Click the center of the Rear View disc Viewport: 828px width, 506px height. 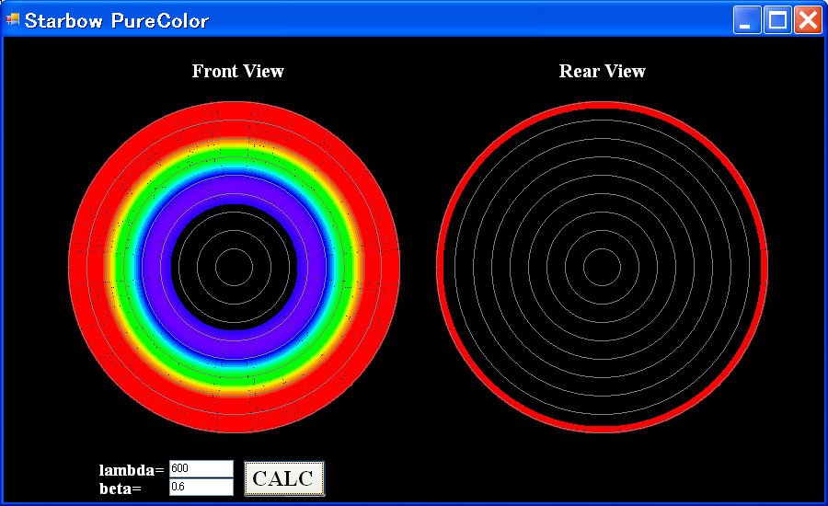[x=602, y=267]
